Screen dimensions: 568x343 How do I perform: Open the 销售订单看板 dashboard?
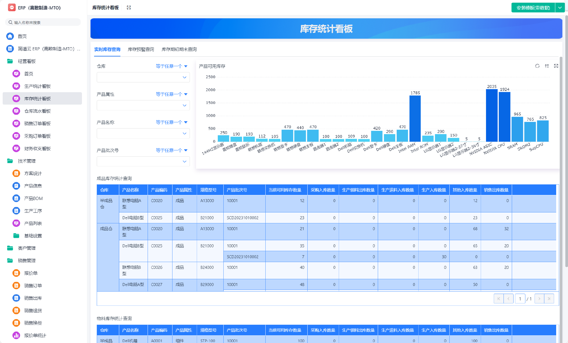click(37, 123)
